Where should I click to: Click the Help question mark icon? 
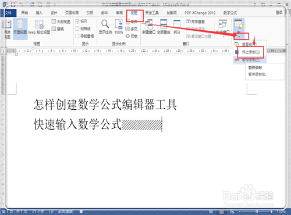pyautogui.click(x=255, y=4)
